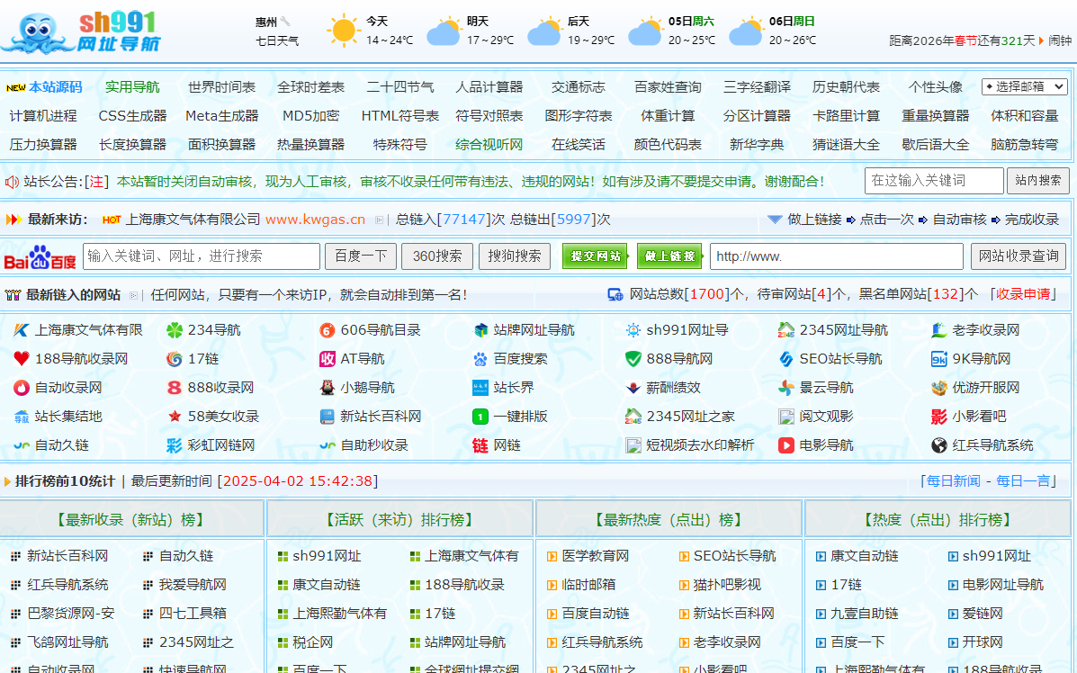Click the penguin icon beside 小鹅导航
1077x673 pixels.
328,388
